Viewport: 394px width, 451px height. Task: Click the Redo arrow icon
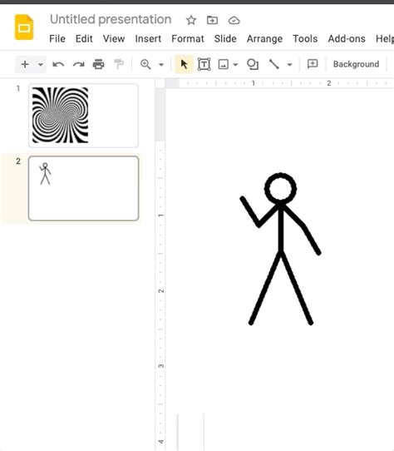[78, 64]
